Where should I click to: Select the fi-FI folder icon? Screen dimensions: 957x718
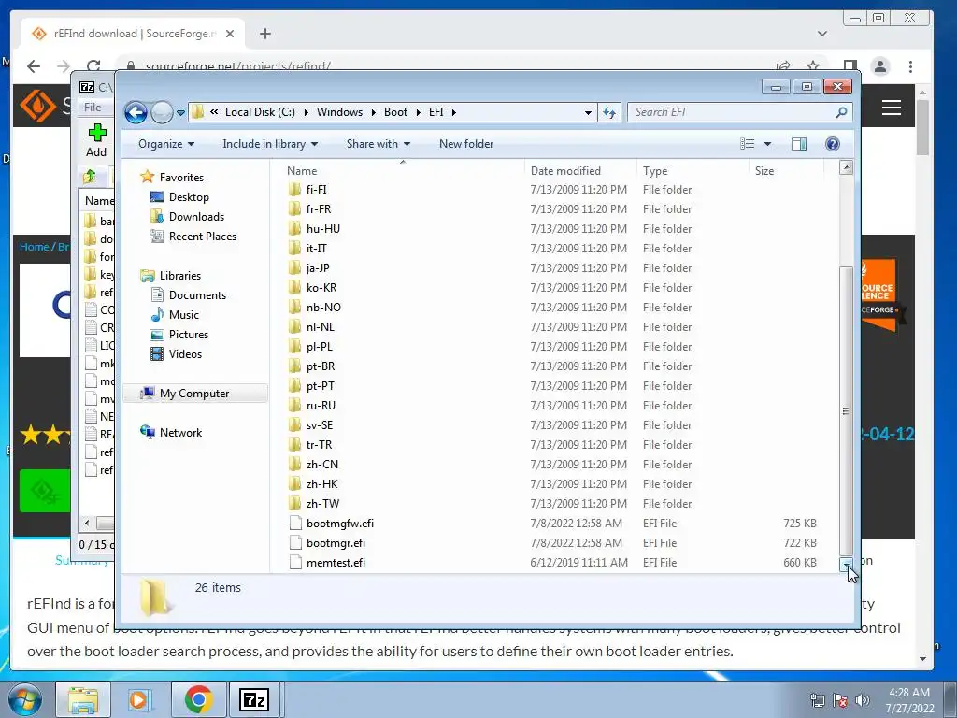tap(294, 189)
